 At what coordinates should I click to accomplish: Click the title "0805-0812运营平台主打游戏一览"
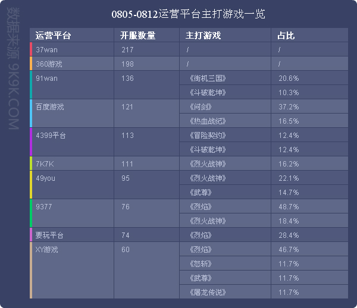pyautogui.click(x=188, y=14)
